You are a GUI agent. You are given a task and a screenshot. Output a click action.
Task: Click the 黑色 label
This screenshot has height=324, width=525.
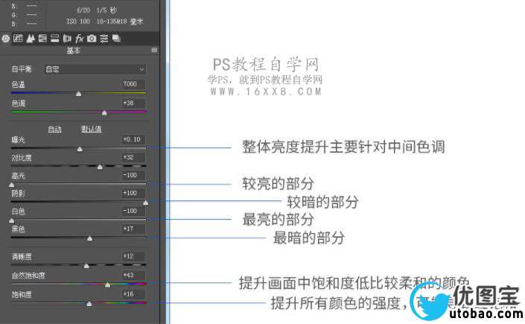[x=19, y=229]
